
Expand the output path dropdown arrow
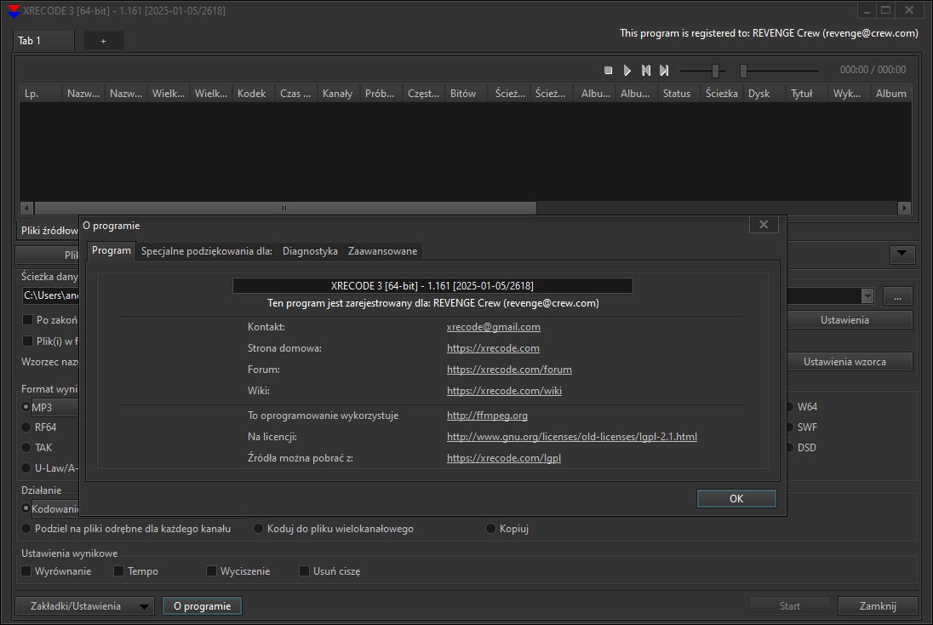[x=867, y=295]
